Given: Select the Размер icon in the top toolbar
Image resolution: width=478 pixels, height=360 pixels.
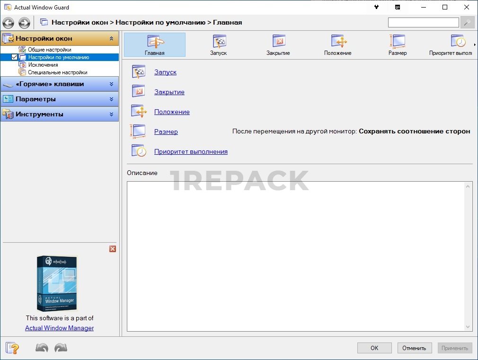Looking at the screenshot, I should [x=398, y=45].
